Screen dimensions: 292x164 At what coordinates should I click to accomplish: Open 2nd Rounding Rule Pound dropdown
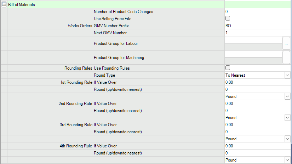[287, 118]
